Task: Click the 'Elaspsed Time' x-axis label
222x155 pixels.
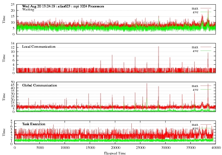Action: click(115, 153)
